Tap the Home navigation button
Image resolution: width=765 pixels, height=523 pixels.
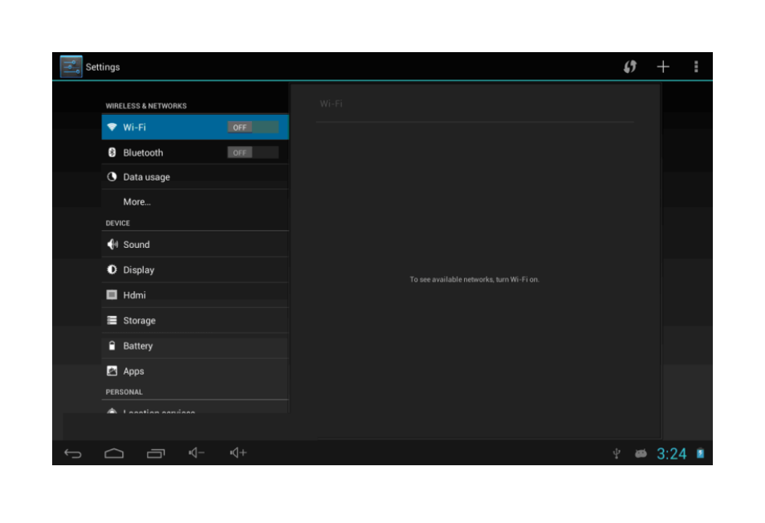tap(114, 453)
